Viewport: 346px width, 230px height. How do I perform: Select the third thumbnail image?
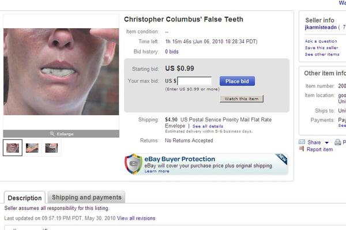coord(51,148)
